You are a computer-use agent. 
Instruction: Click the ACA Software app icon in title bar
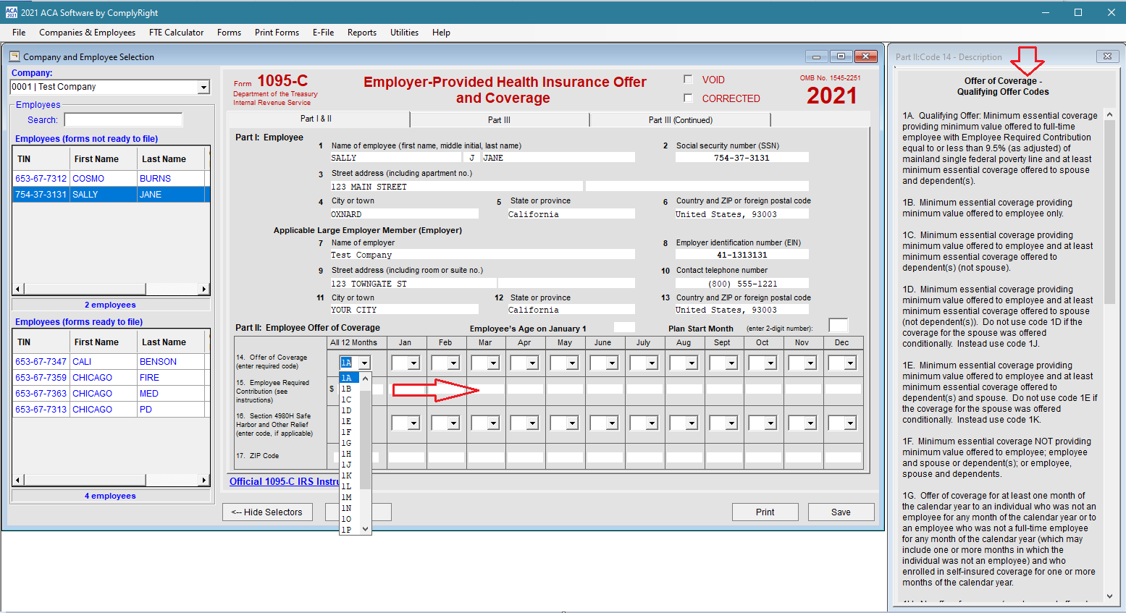pos(11,12)
